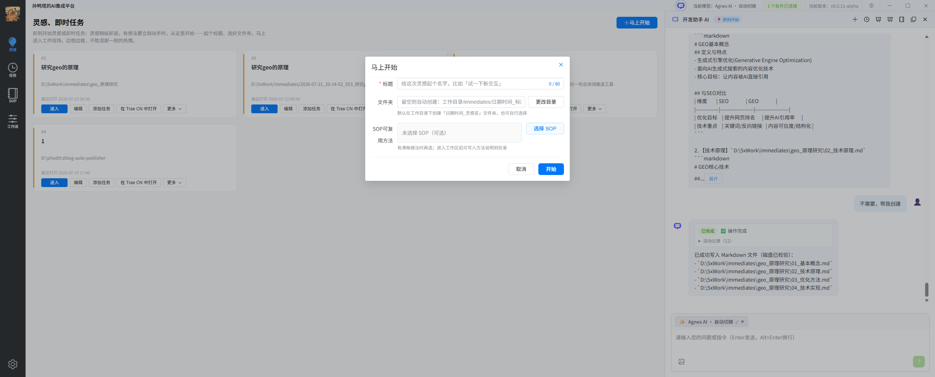
Task: Click the user avatar beside 不需要，帮我创建
Action: (917, 202)
